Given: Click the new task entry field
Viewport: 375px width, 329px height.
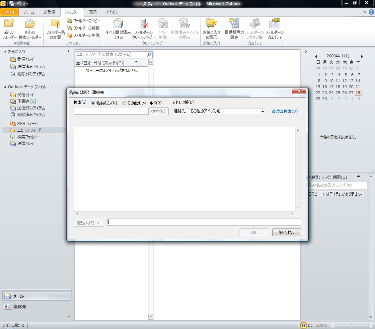Looking at the screenshot, I should coord(338,185).
